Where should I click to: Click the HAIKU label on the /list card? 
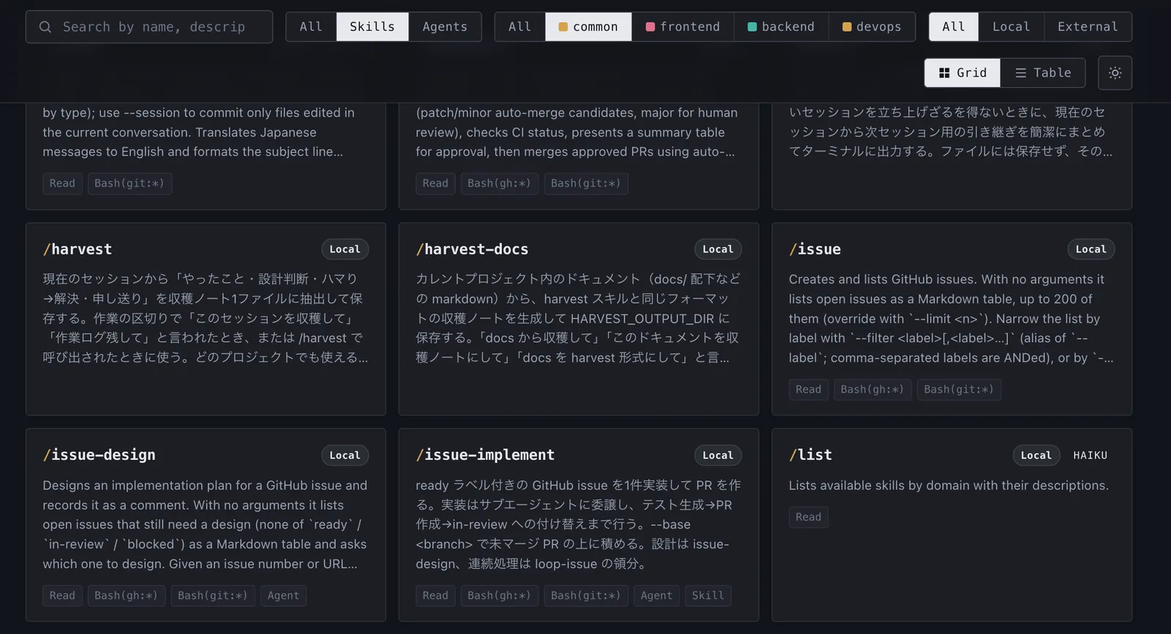pos(1090,456)
